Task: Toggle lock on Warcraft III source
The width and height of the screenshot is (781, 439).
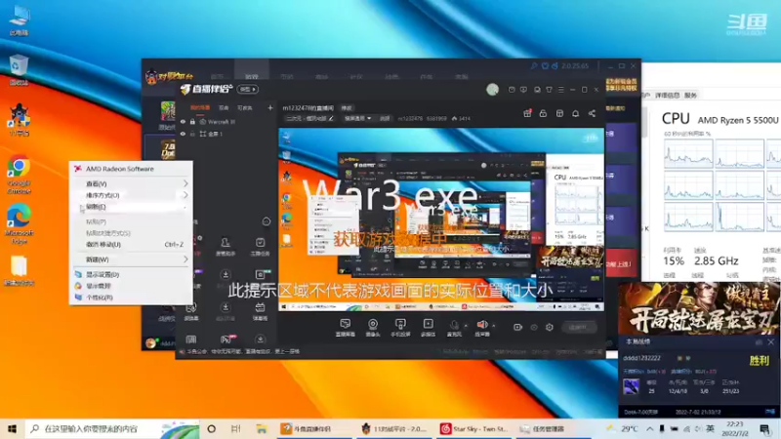Action: tap(192, 121)
